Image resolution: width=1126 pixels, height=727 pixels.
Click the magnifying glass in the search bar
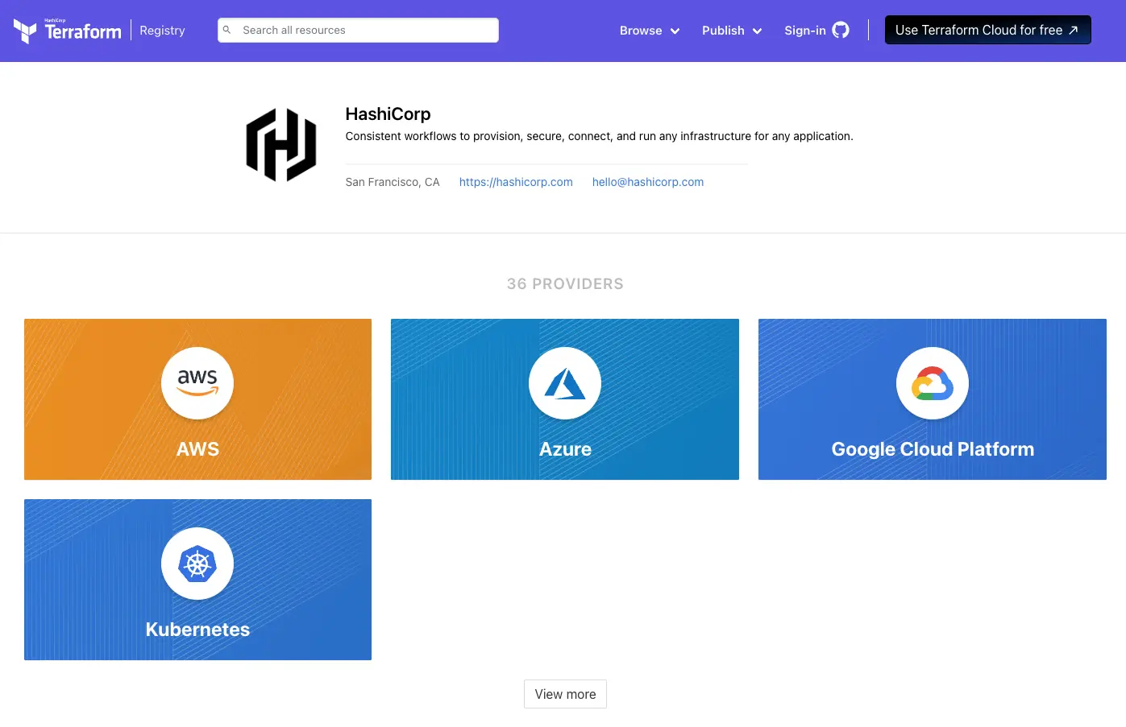[226, 30]
